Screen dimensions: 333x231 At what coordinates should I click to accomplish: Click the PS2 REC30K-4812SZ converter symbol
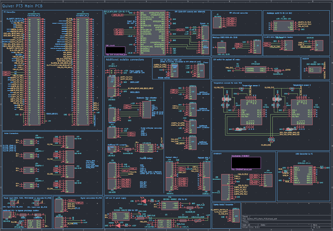[121, 216]
